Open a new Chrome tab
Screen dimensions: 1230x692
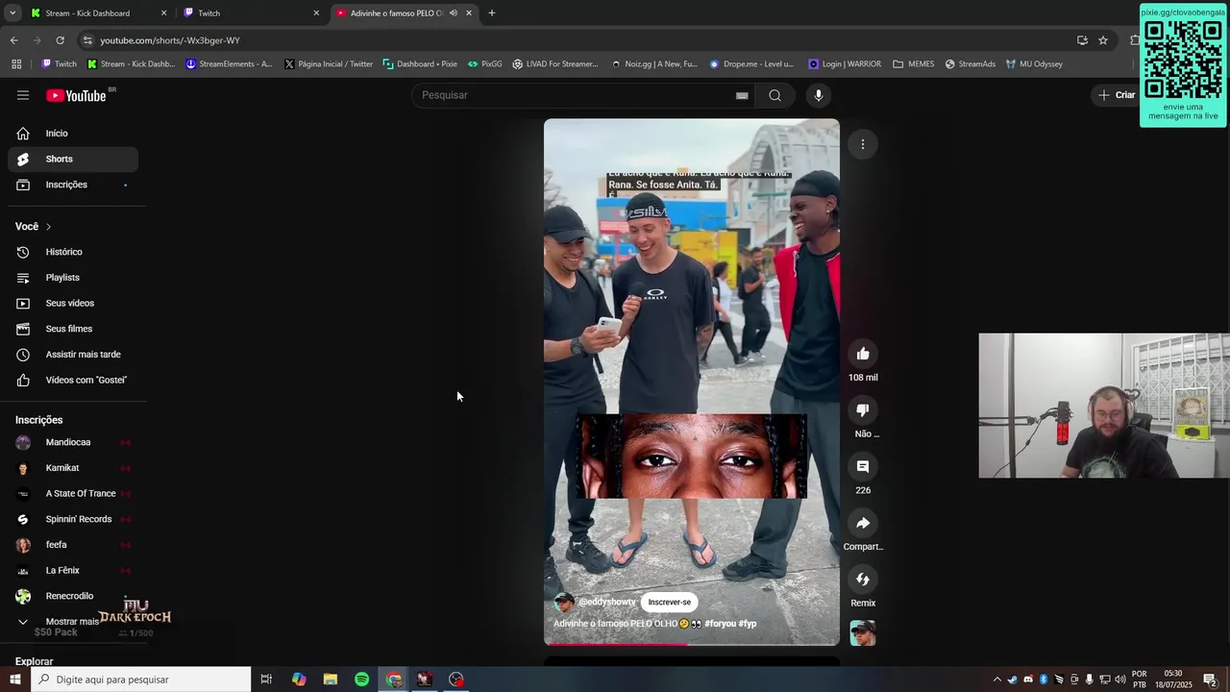coord(492,13)
